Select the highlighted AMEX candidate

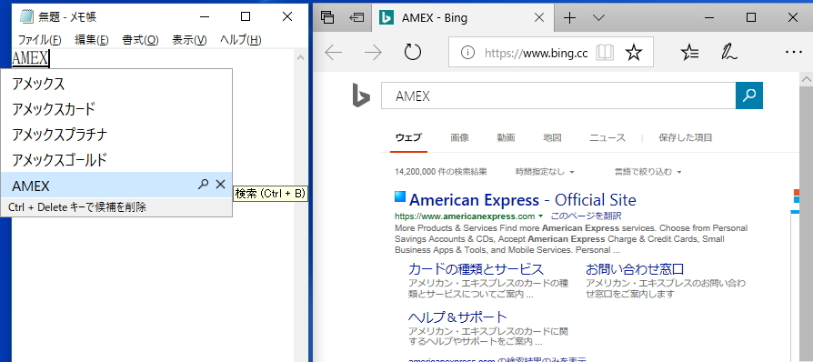[116, 186]
